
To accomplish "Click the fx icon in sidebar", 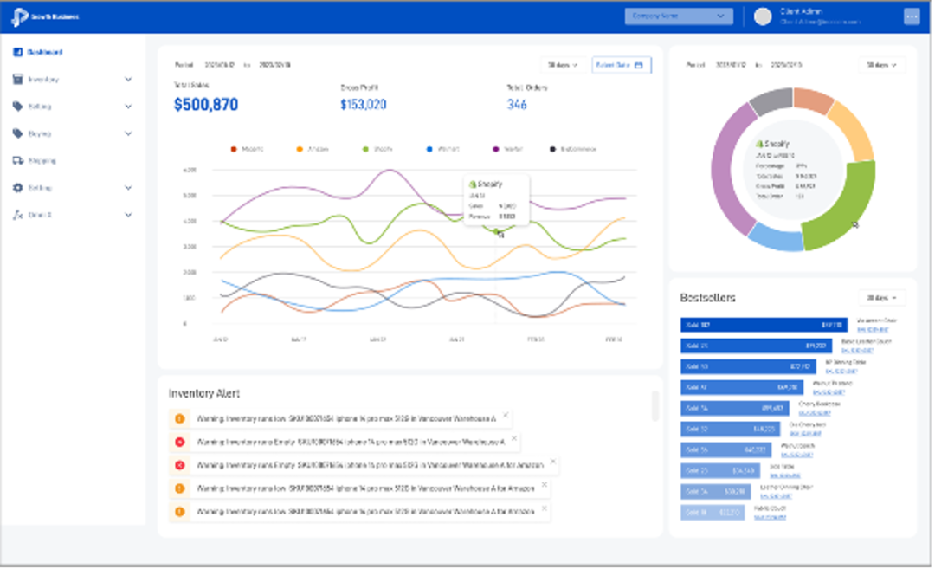I will click(18, 215).
